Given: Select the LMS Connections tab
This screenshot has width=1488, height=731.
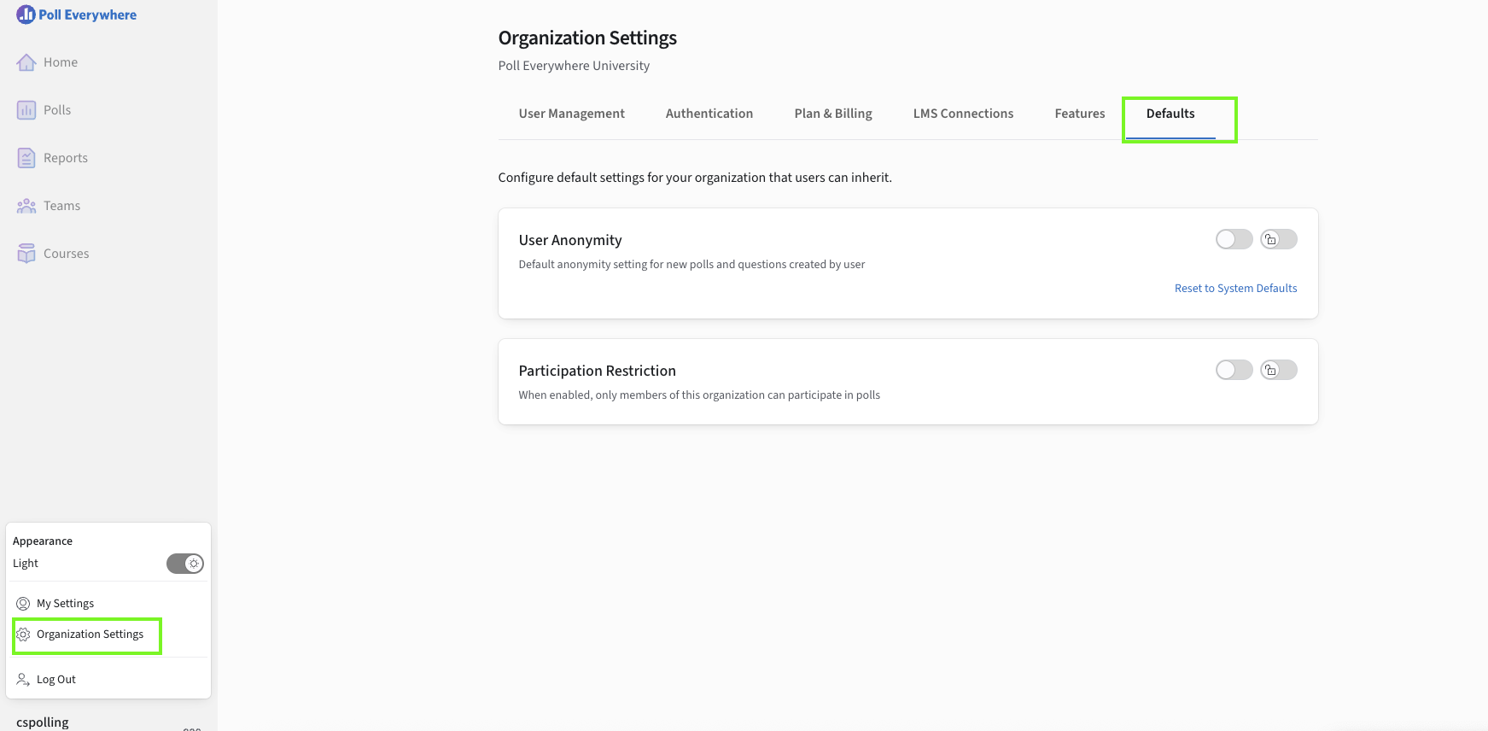Looking at the screenshot, I should point(963,114).
